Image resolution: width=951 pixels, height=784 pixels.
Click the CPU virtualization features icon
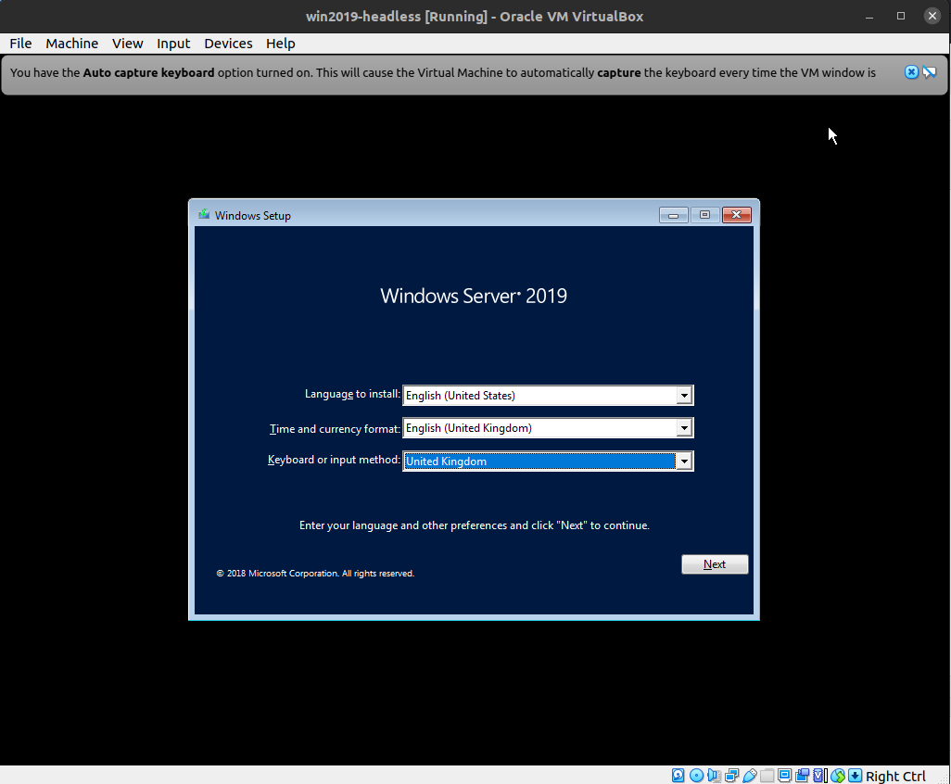[820, 776]
